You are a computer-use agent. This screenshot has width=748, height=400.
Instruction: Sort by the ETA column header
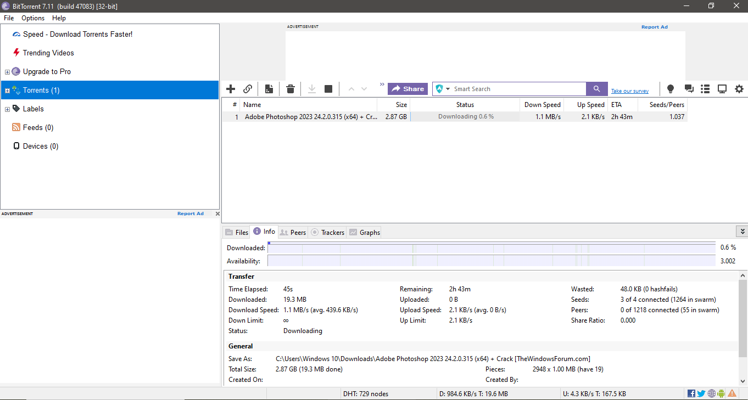[623, 105]
